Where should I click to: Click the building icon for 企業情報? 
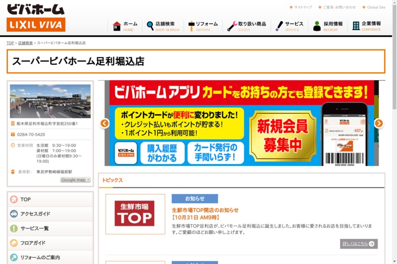click(x=356, y=26)
